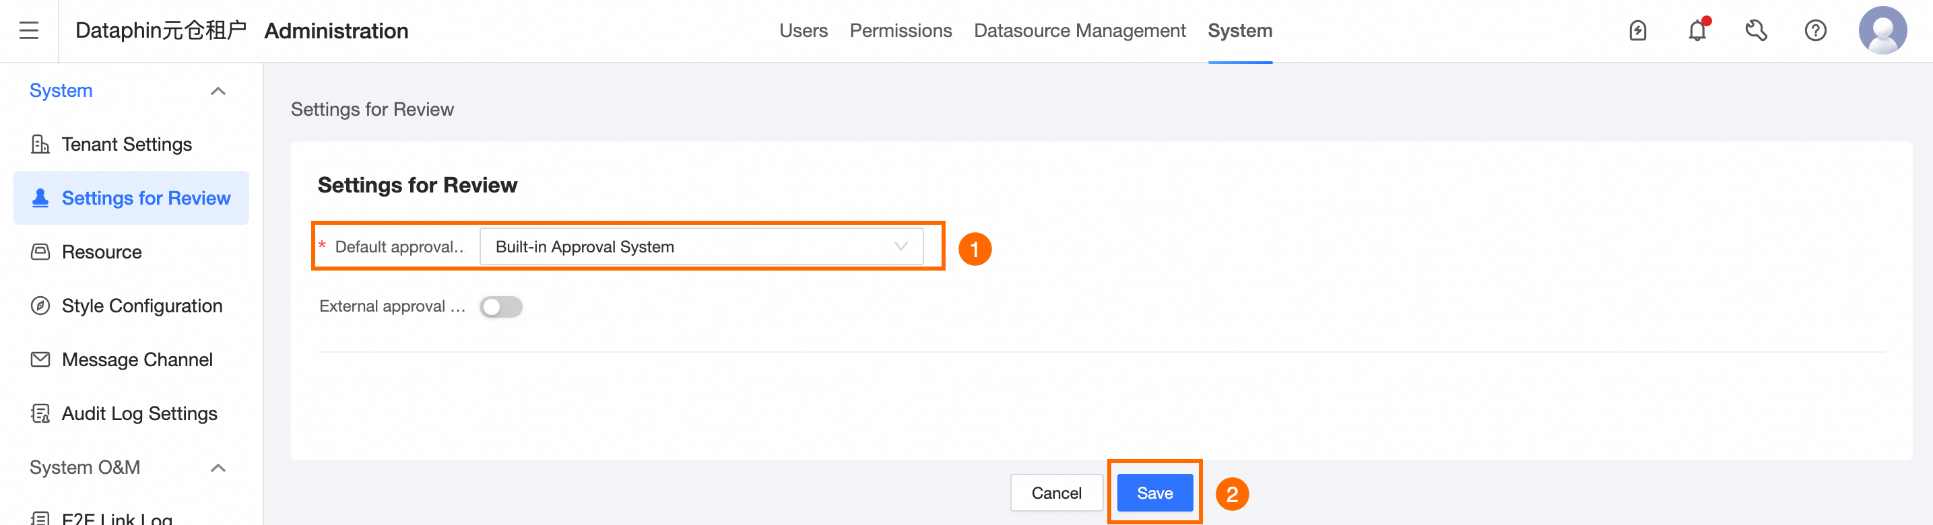Switch to the Users tab
The height and width of the screenshot is (525, 1933).
(803, 31)
